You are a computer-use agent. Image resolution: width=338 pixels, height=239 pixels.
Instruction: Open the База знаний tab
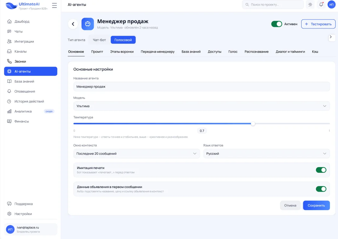[x=191, y=52]
